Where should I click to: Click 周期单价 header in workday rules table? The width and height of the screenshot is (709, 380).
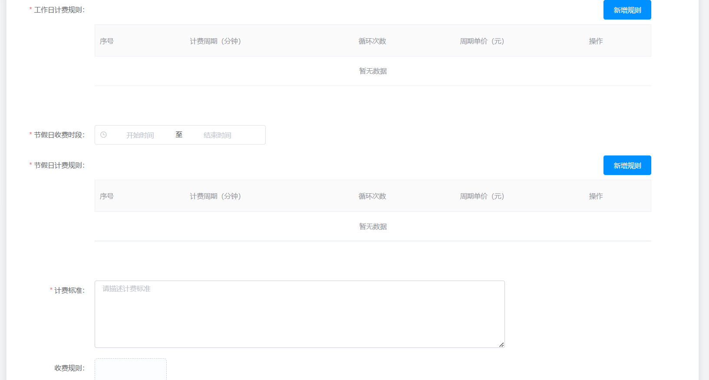[482, 41]
